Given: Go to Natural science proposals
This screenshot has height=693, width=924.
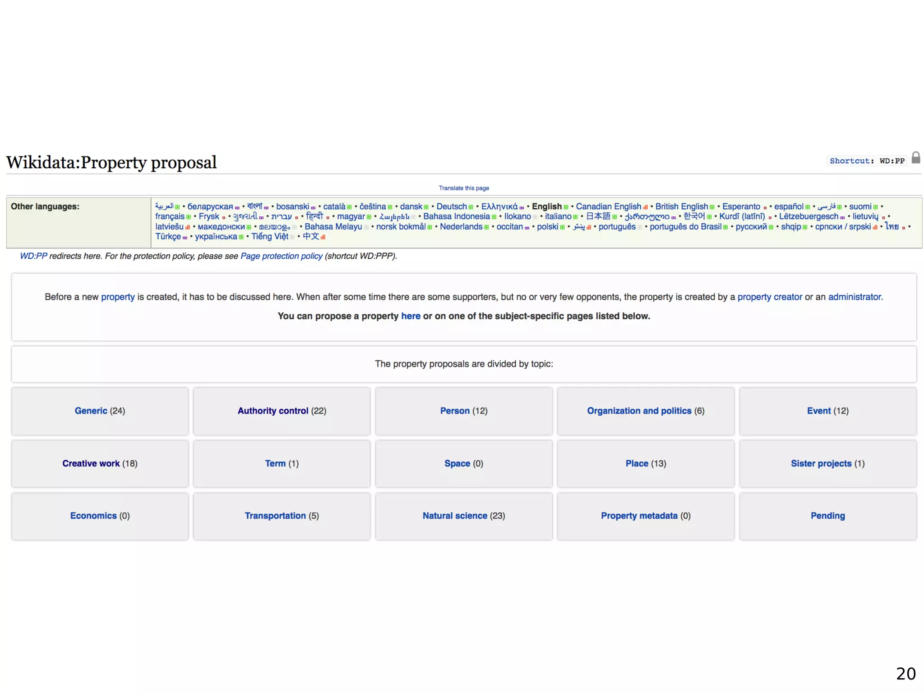Looking at the screenshot, I should point(454,516).
